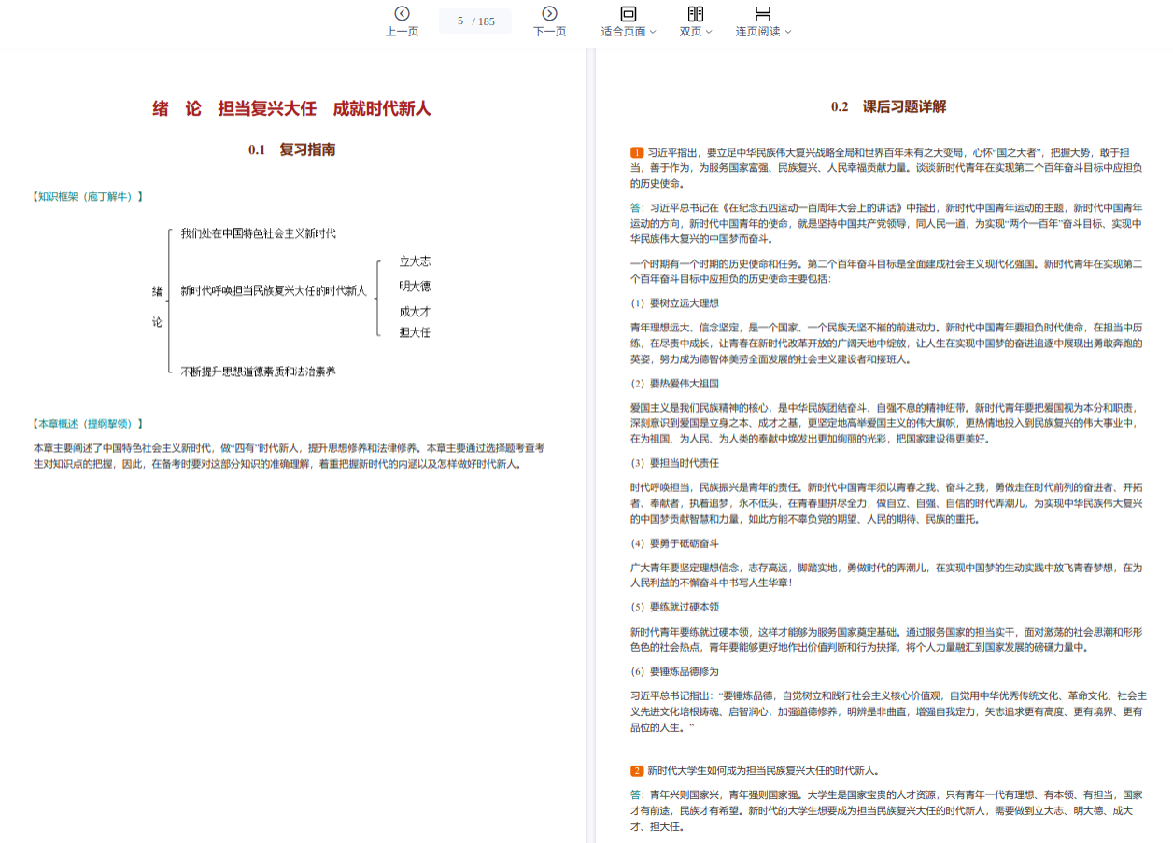Image resolution: width=1173 pixels, height=843 pixels.
Task: Click the orange question 1 badge
Action: click(637, 152)
